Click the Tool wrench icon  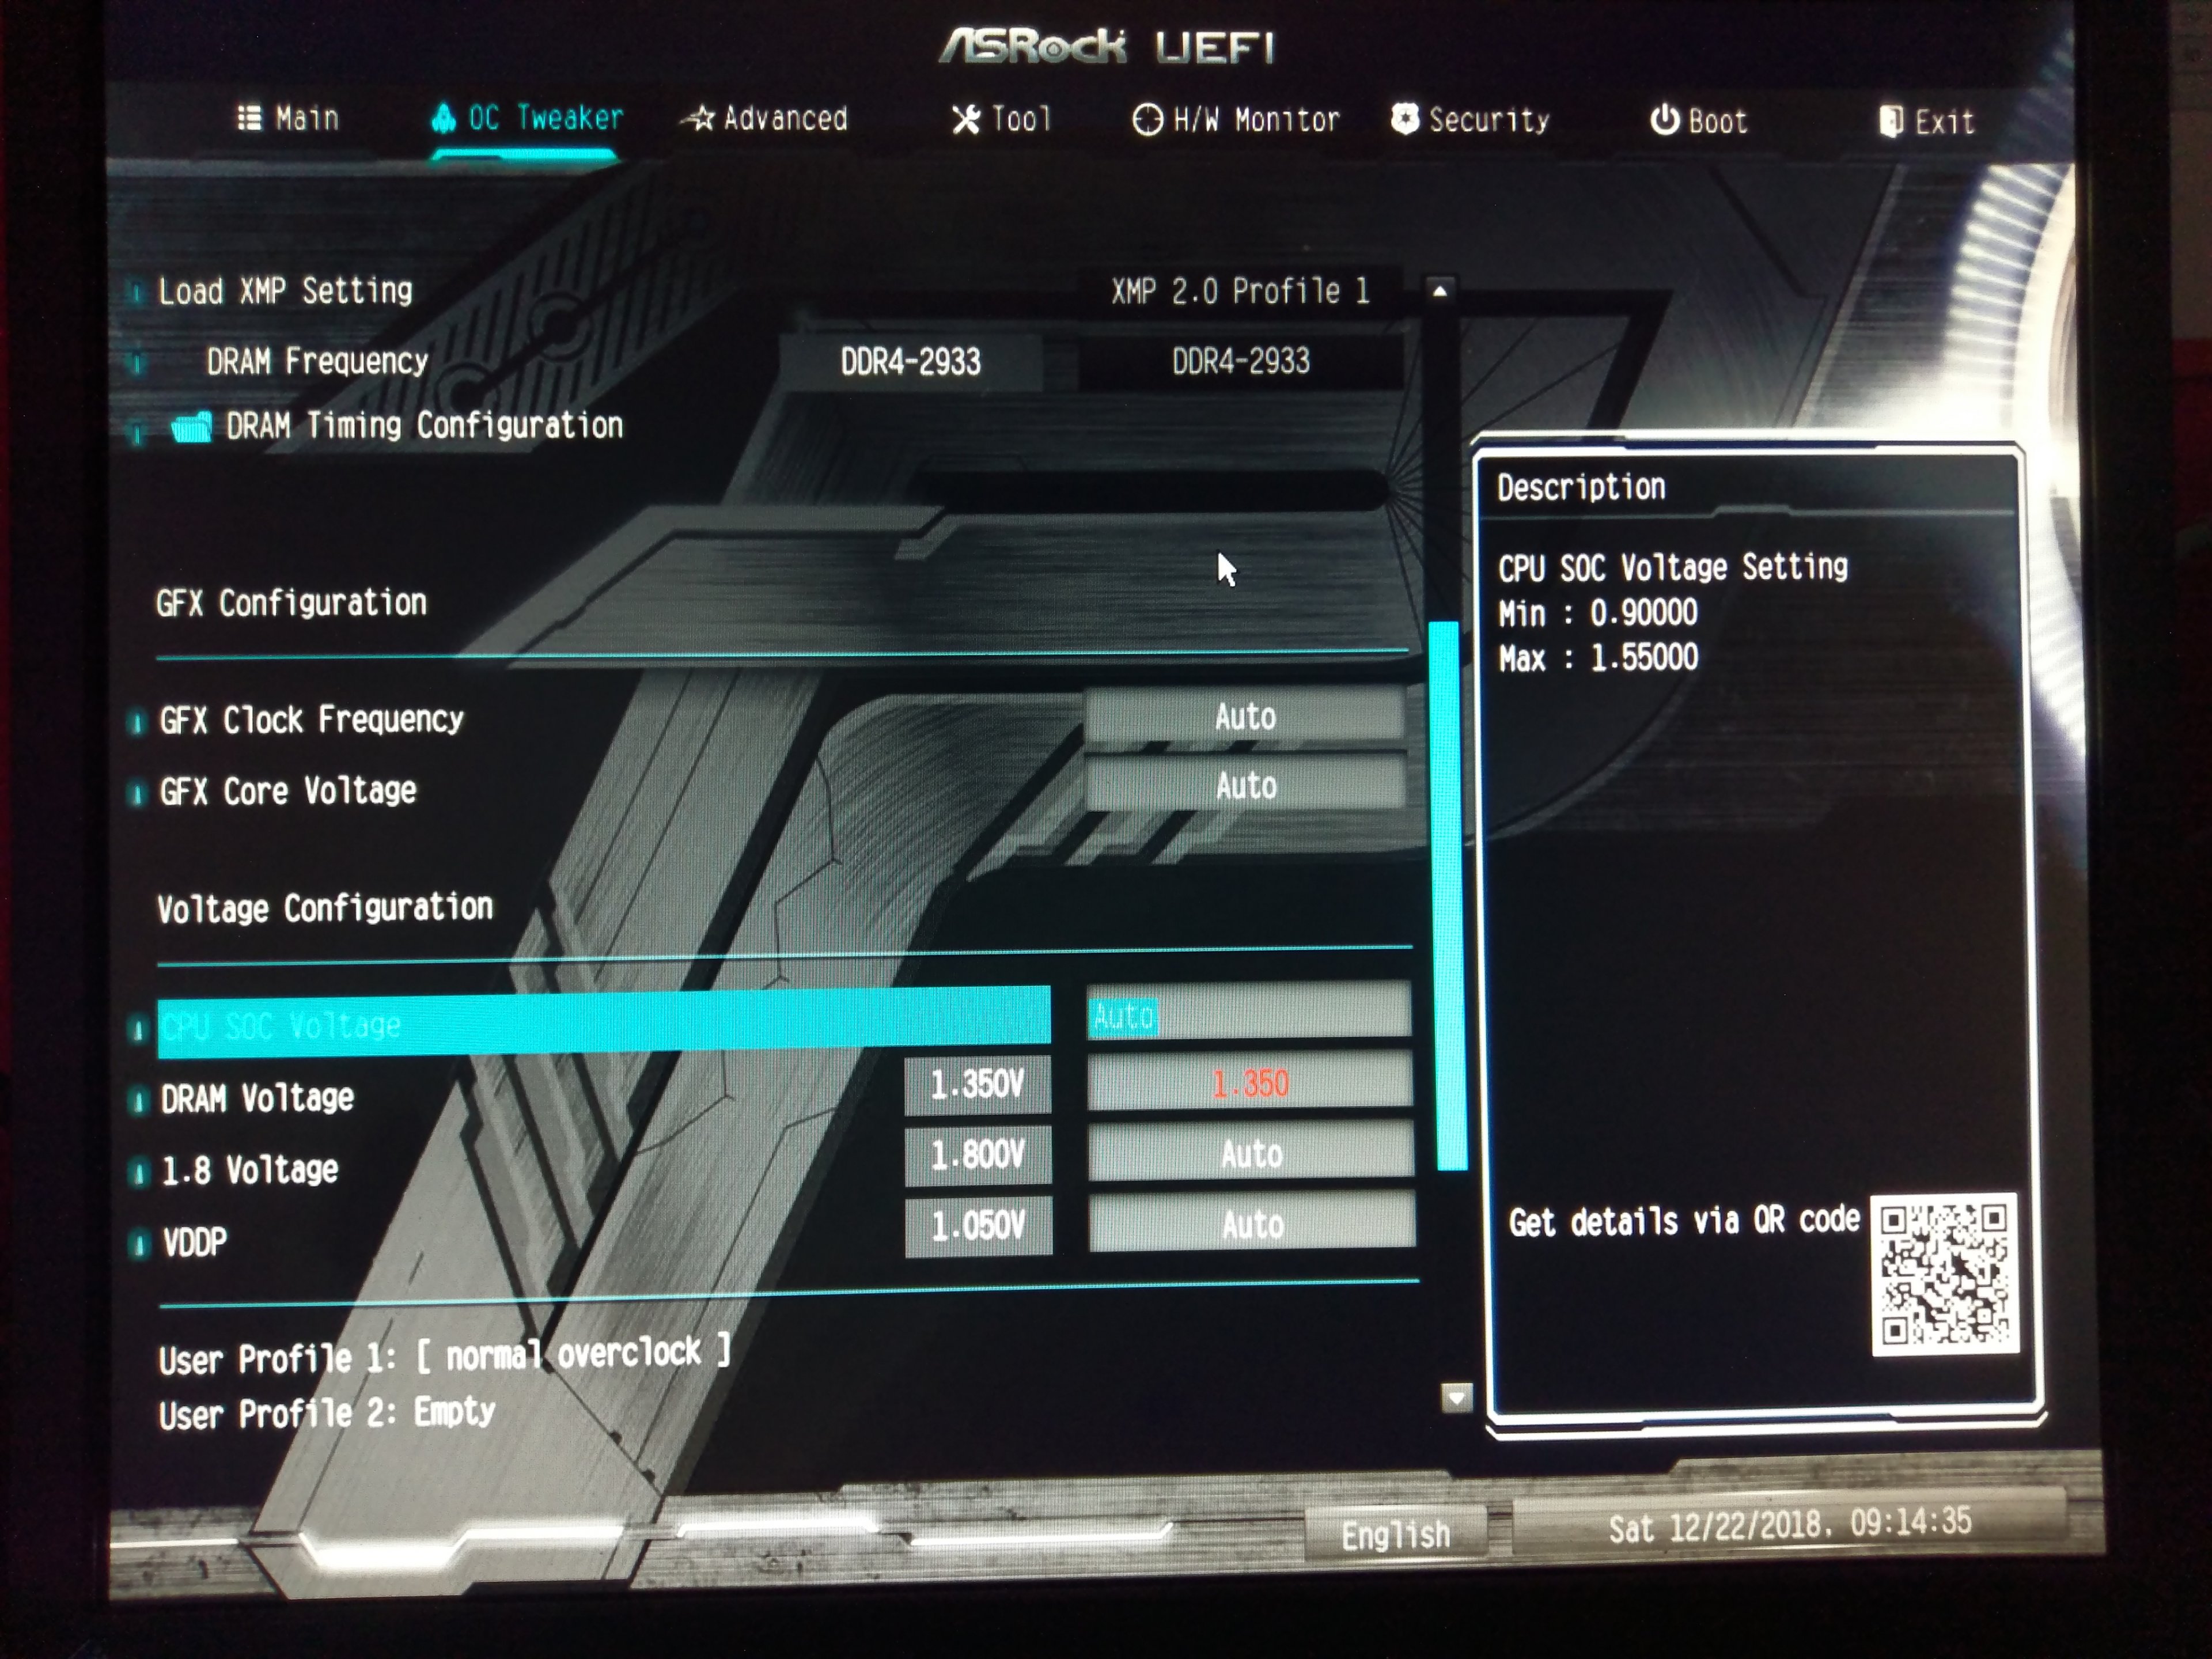[x=966, y=120]
